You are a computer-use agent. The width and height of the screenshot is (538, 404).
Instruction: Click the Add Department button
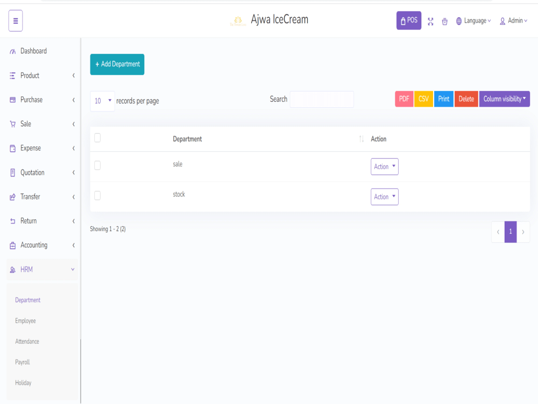coord(117,64)
